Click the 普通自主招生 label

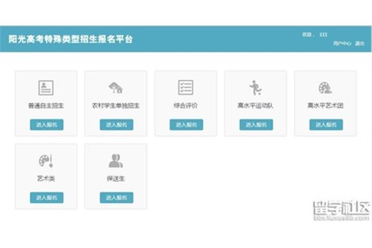46,105
